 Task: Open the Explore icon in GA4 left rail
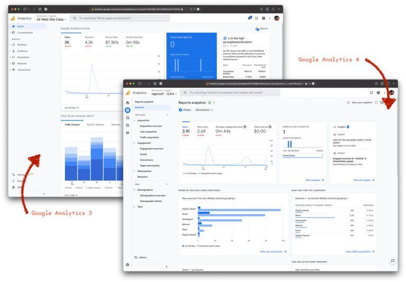point(127,118)
